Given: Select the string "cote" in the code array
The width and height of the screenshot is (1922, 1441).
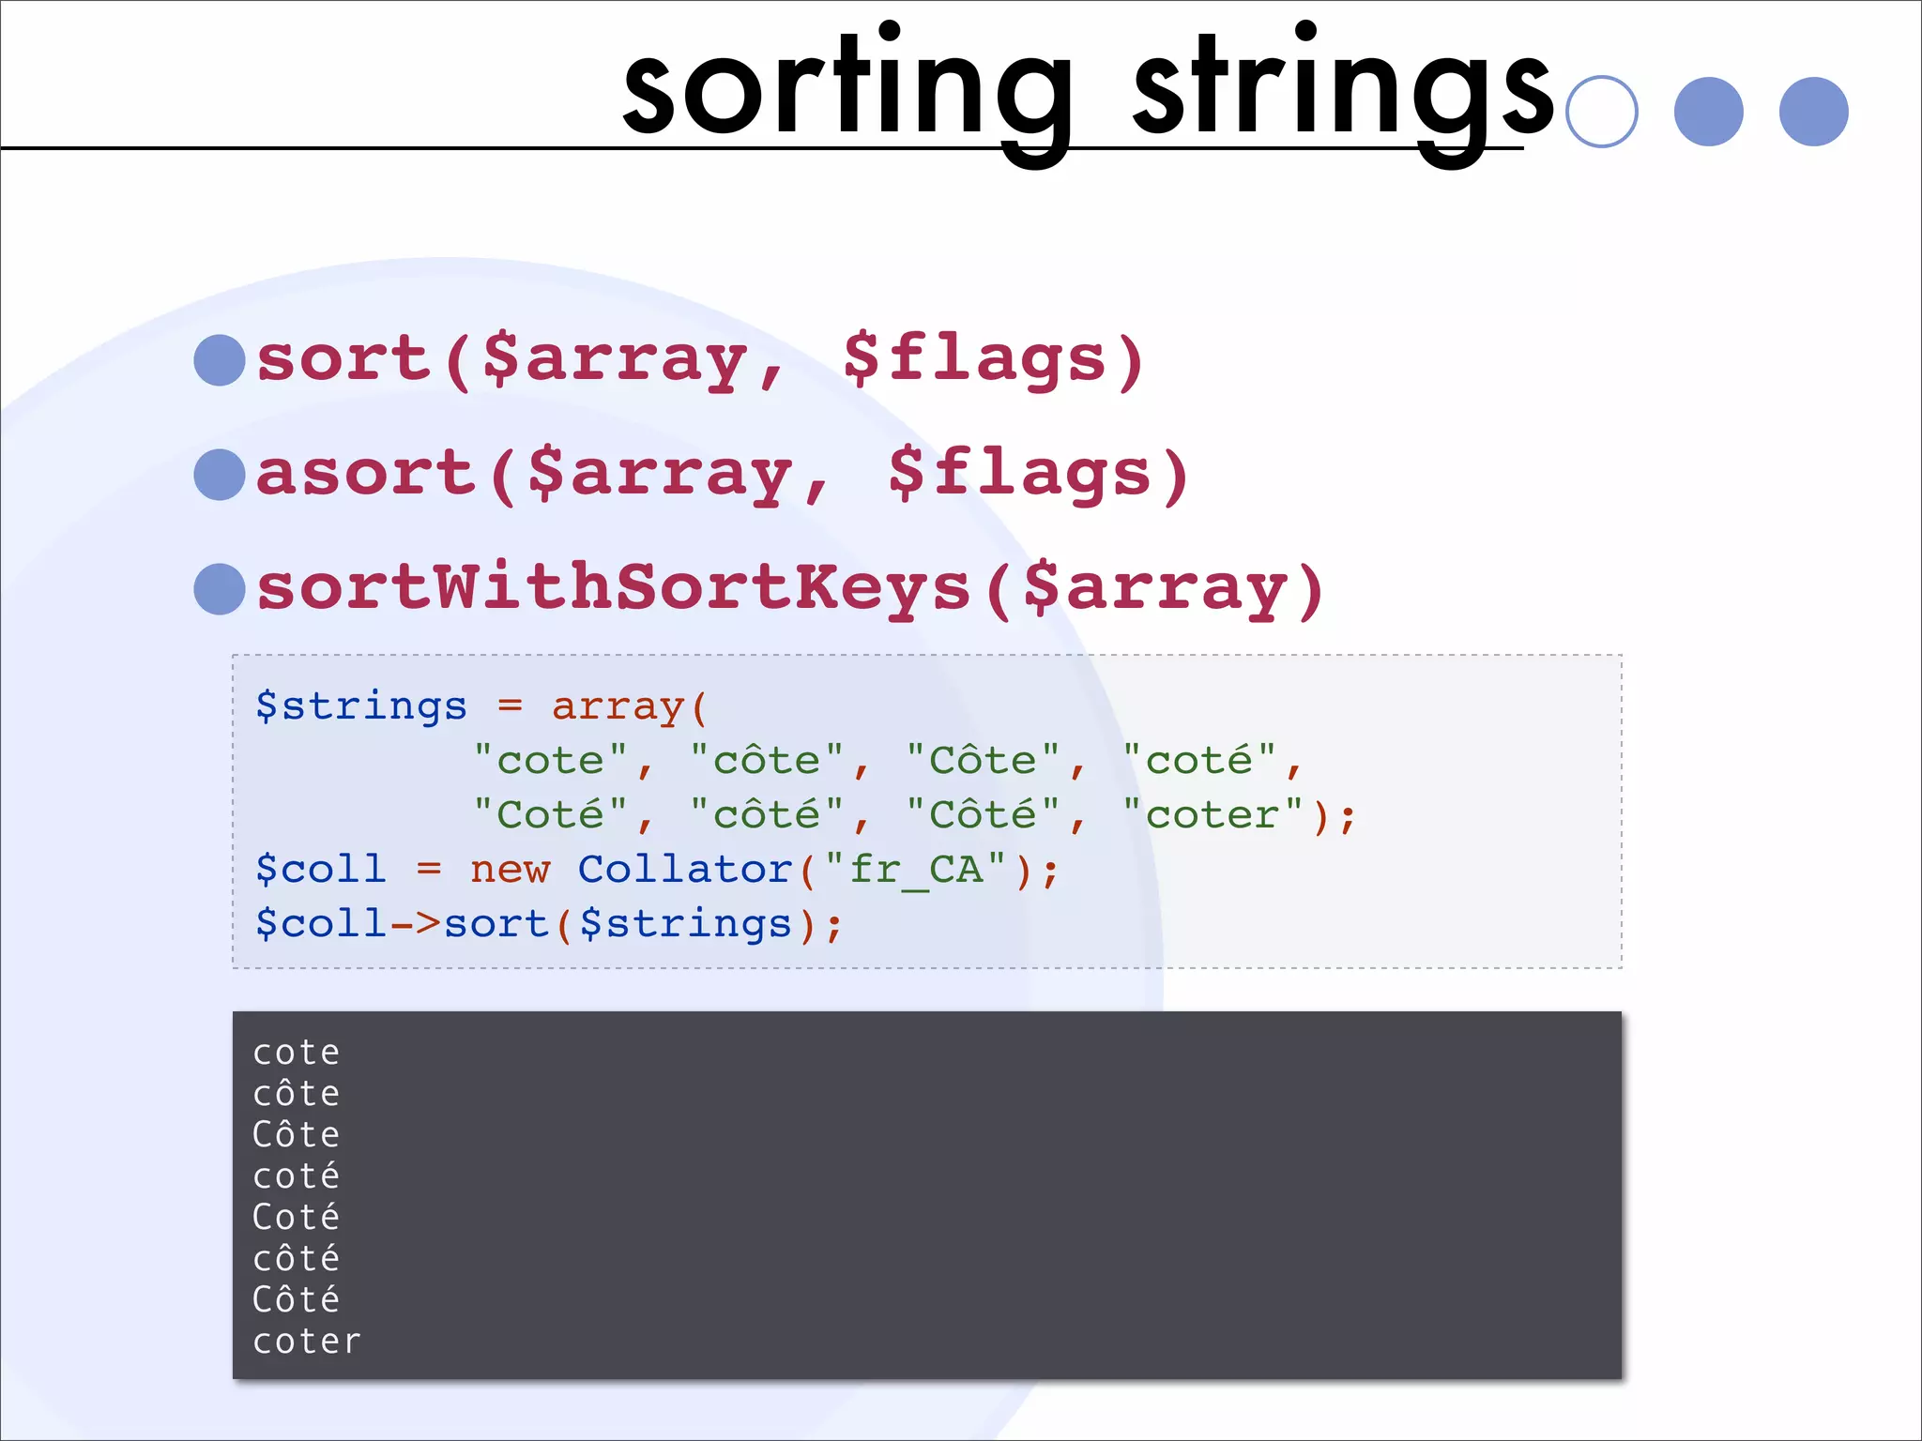Looking at the screenshot, I should coord(550,760).
